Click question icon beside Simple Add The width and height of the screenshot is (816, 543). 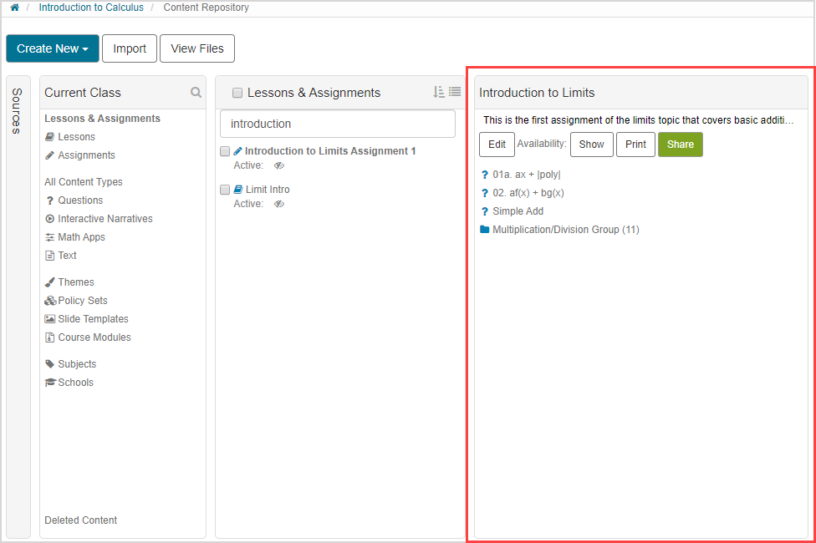(484, 211)
